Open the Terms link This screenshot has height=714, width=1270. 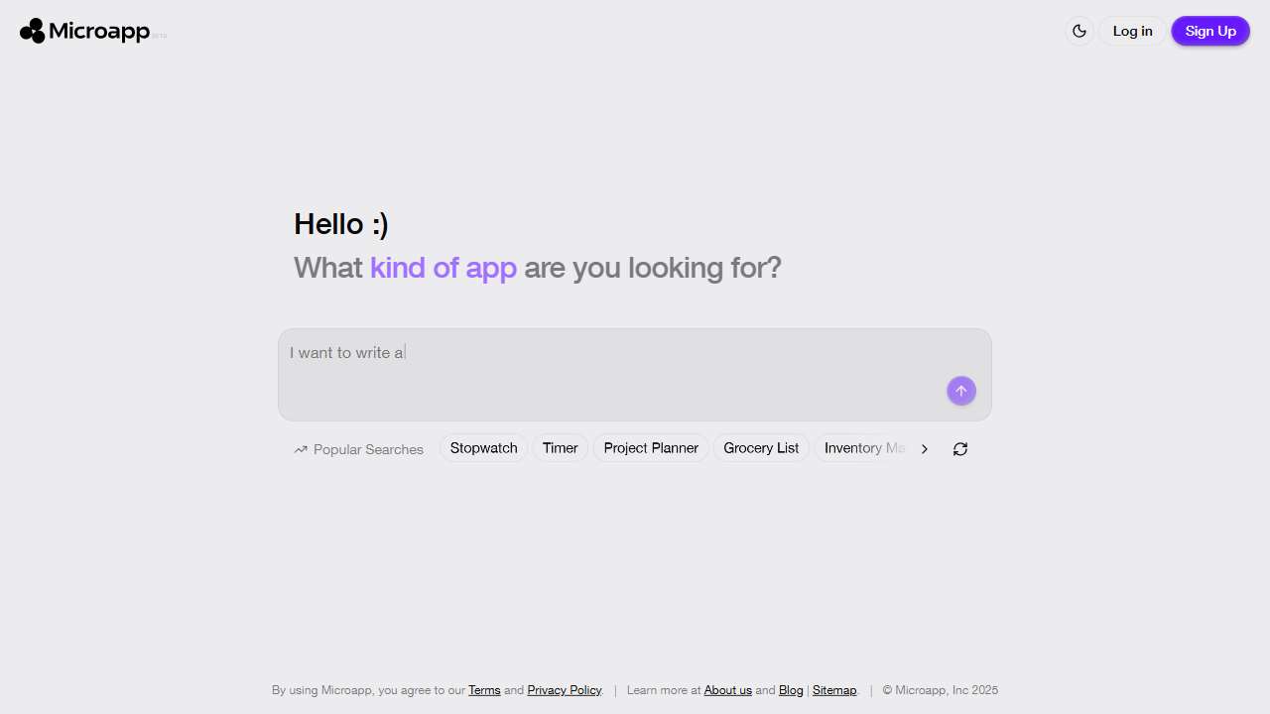tap(484, 689)
